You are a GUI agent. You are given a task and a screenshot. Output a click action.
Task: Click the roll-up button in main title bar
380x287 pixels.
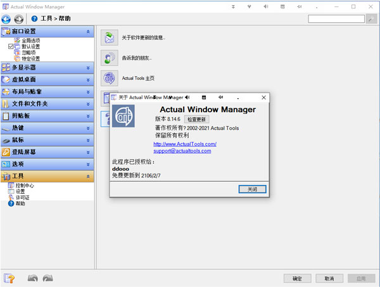(x=233, y=7)
